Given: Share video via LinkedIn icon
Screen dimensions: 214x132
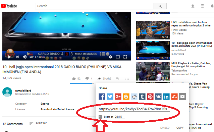Looking at the screenshot, I should (166, 97).
